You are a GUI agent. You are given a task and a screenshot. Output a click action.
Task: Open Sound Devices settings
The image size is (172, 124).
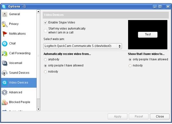[x=19, y=73]
